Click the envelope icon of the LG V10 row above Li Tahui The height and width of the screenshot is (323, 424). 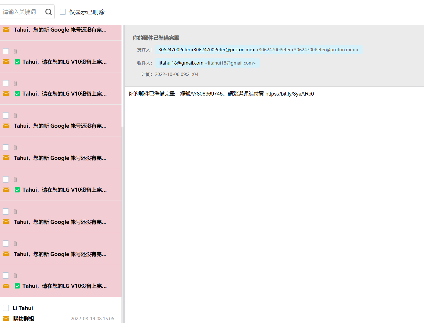6,286
